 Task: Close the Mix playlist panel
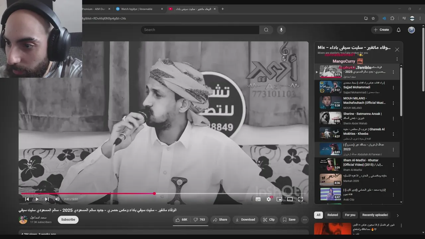(x=397, y=49)
